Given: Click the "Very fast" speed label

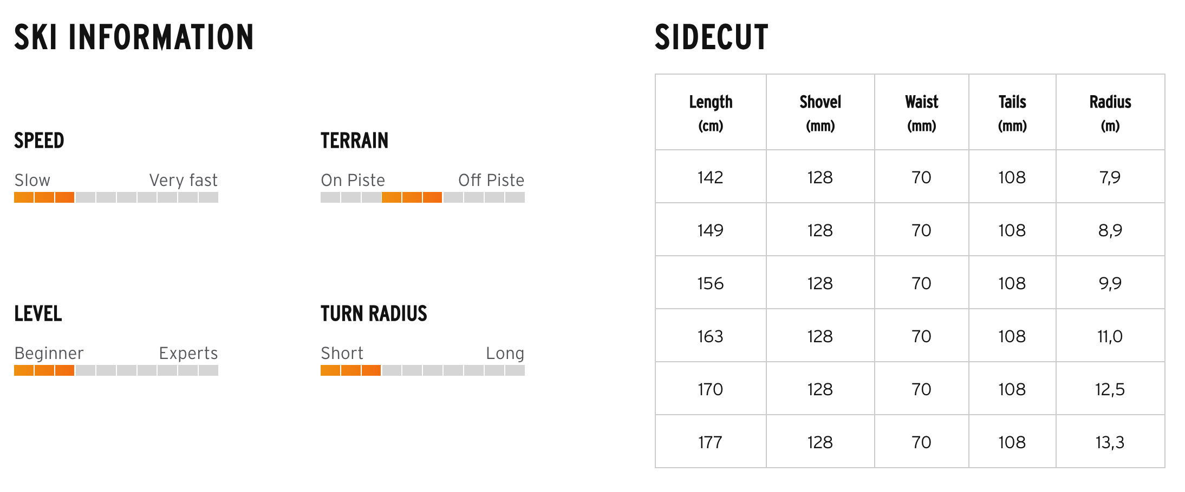Looking at the screenshot, I should click(x=183, y=180).
